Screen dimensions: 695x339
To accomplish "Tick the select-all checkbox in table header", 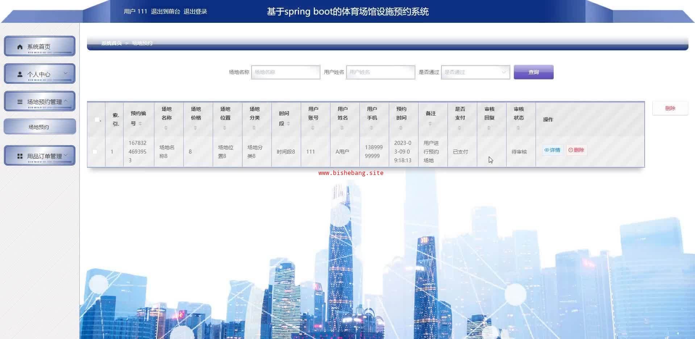I will 97,120.
